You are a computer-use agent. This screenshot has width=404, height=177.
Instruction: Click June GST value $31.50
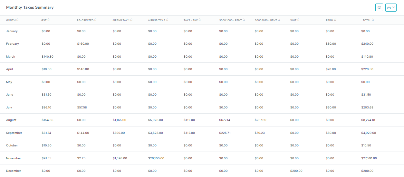click(x=46, y=95)
